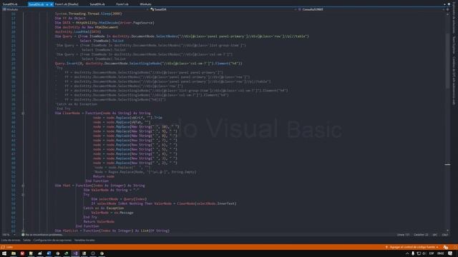Toggle the SPC indentation indicator
The image size is (458, 257).
[x=434, y=235]
